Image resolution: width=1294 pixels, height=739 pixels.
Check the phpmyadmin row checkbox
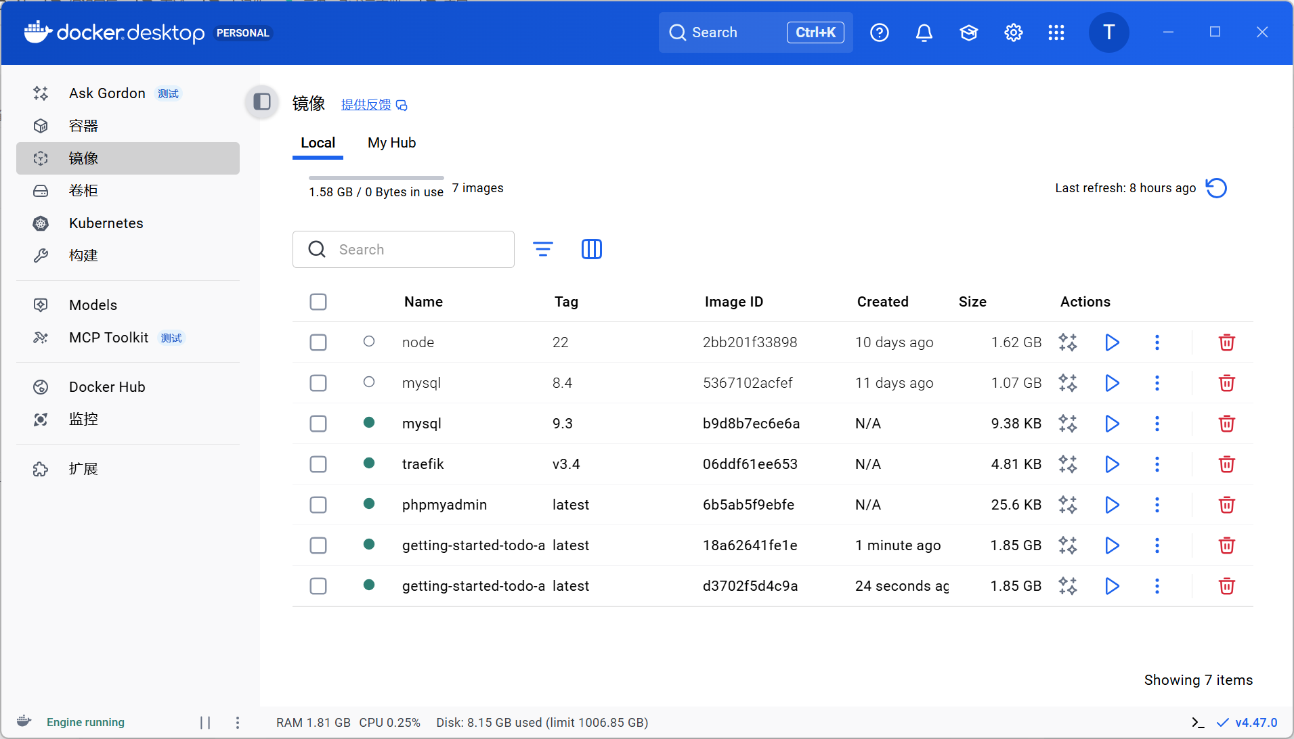pos(318,505)
